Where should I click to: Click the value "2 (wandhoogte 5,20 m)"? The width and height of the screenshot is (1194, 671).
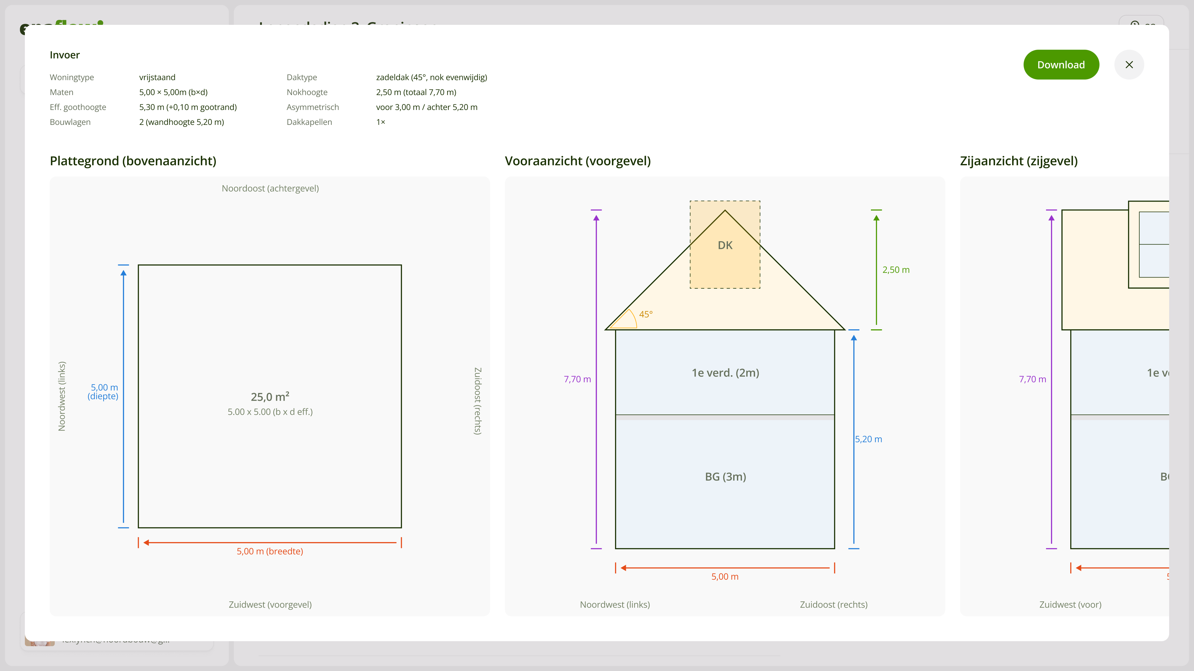click(182, 122)
